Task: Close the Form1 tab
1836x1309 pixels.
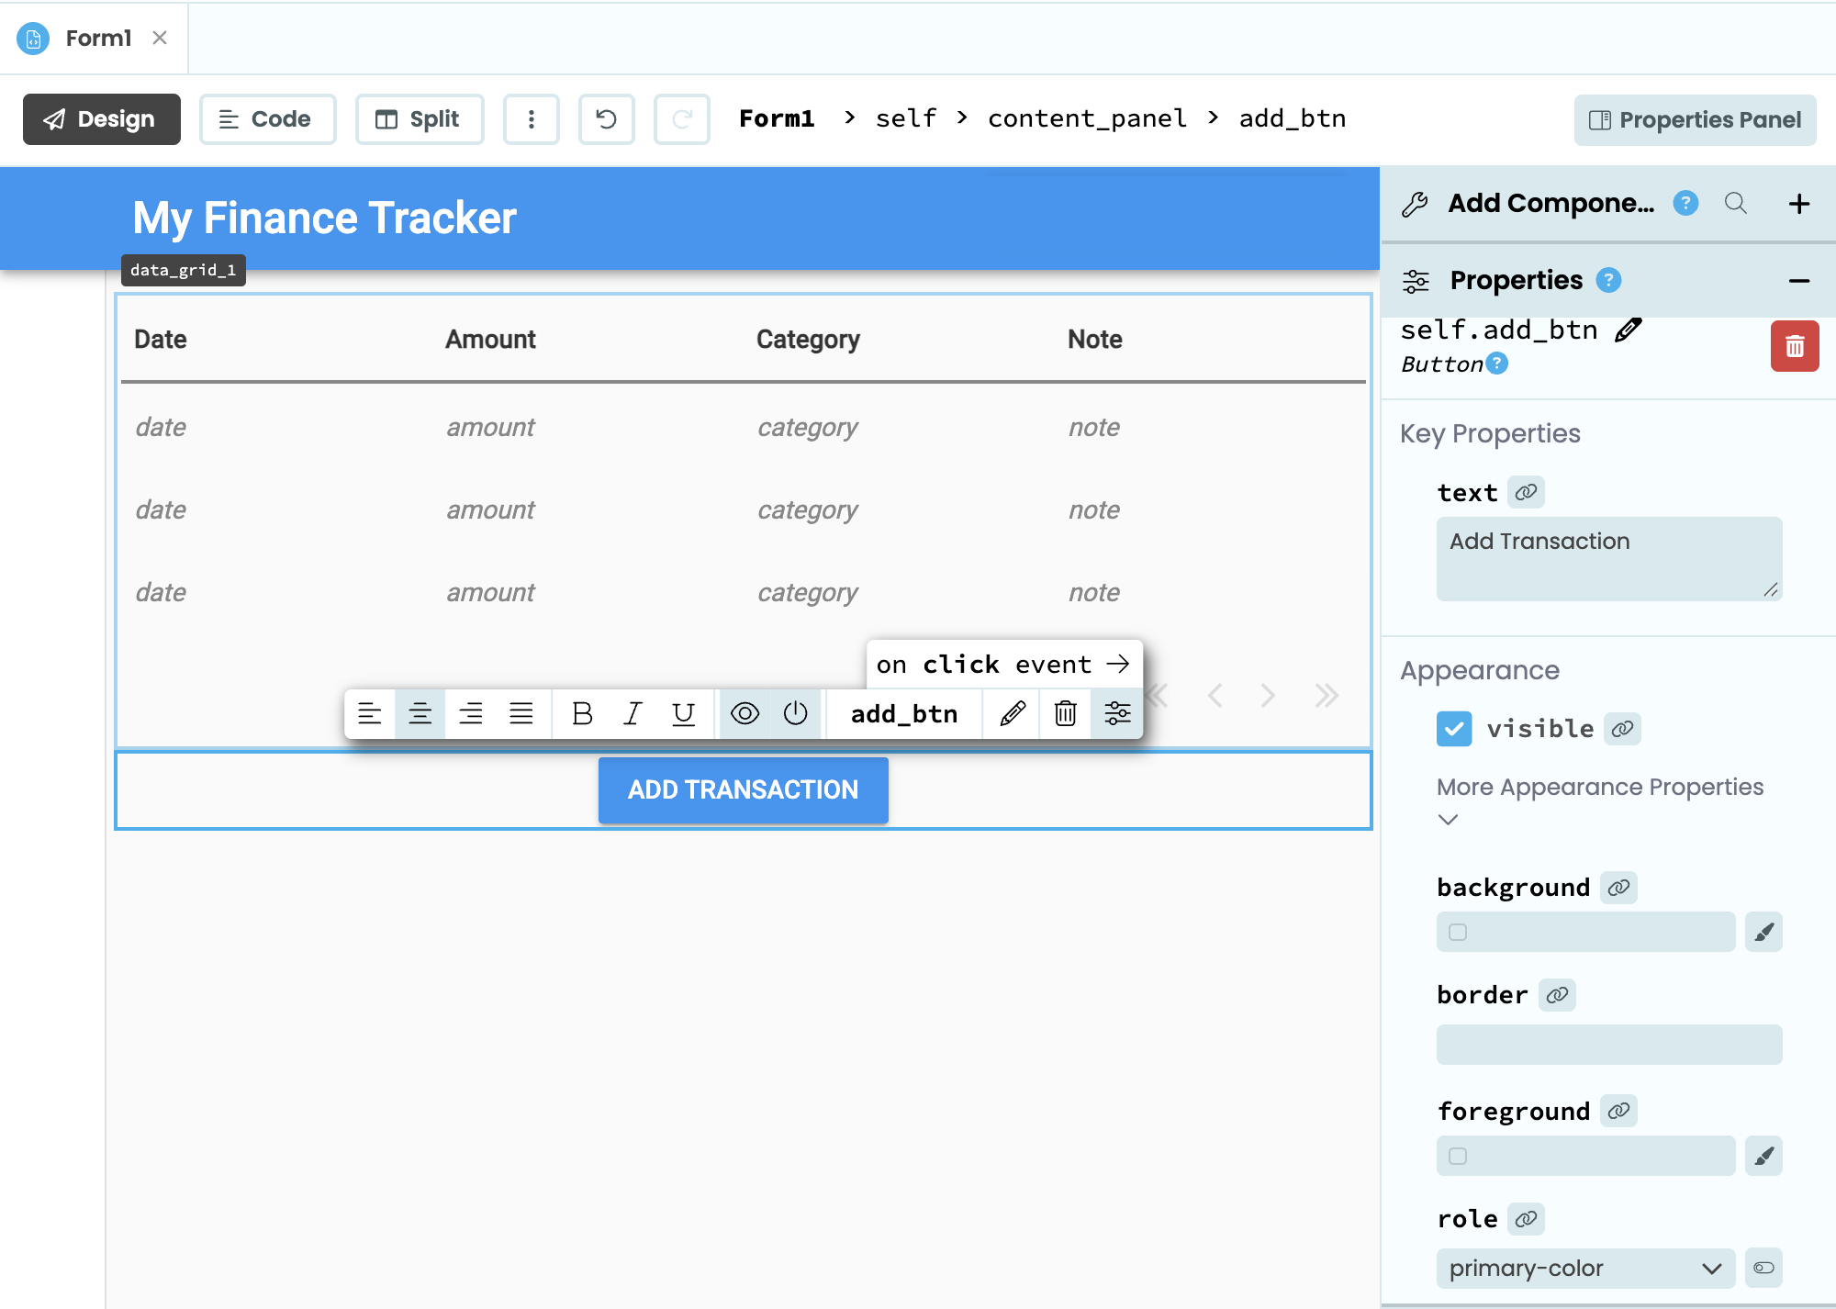Action: click(160, 38)
